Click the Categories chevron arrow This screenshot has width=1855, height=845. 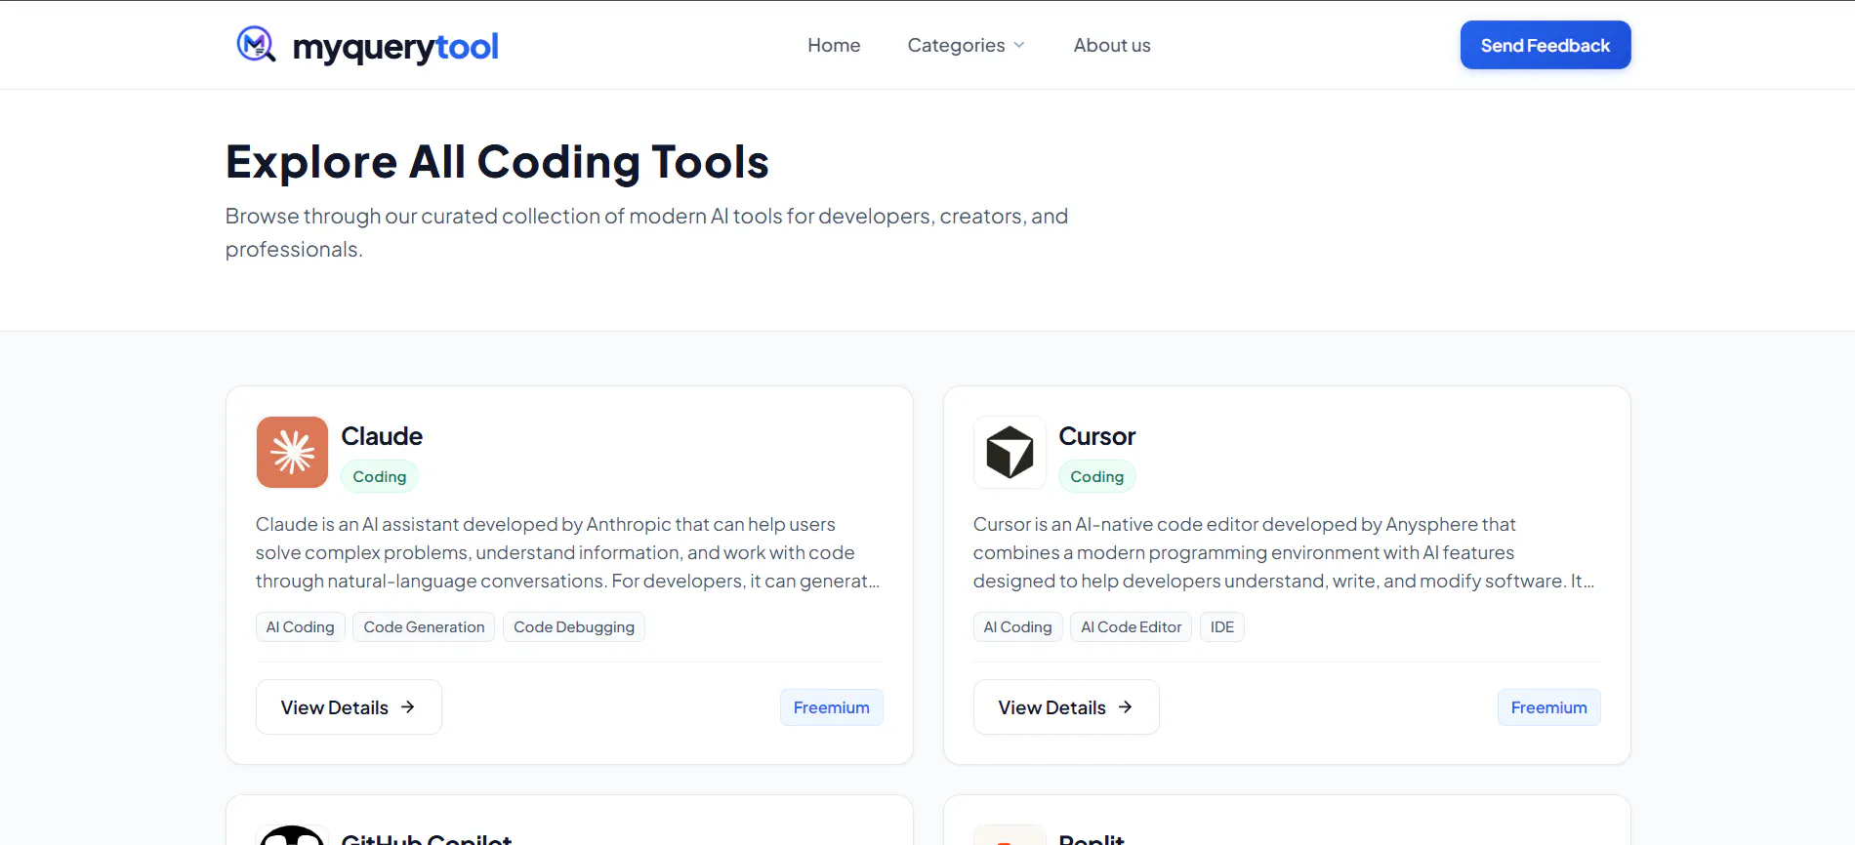pyautogui.click(x=1019, y=45)
